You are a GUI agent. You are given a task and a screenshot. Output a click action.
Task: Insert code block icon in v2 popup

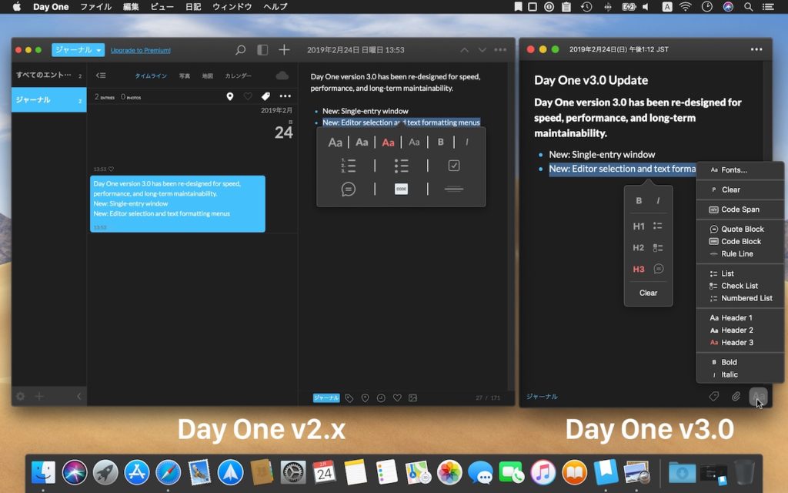(x=401, y=189)
